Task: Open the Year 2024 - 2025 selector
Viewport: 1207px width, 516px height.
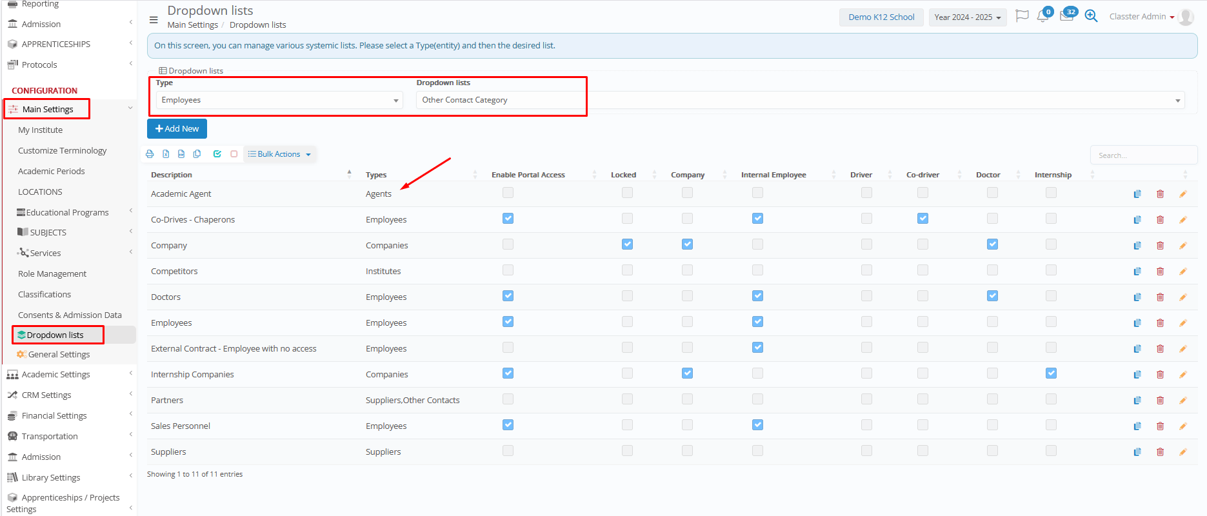Action: pos(967,17)
